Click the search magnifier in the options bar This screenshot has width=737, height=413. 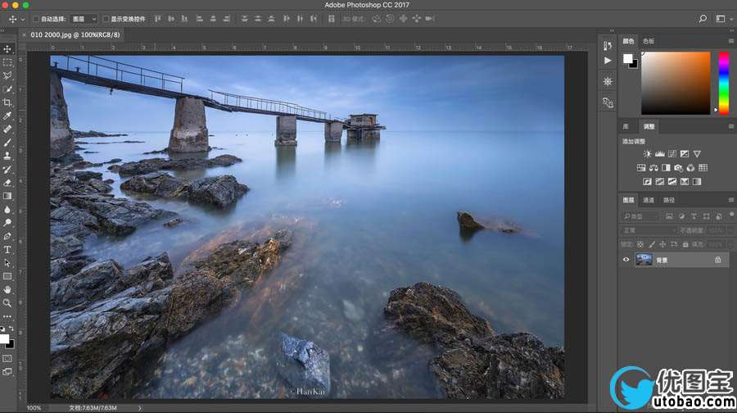pyautogui.click(x=703, y=19)
